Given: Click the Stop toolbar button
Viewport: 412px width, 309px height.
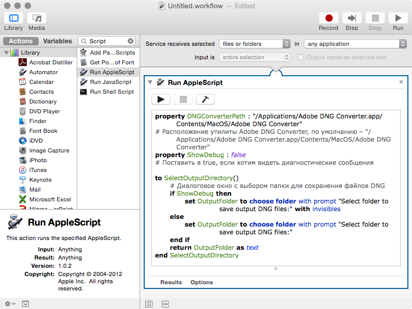Looking at the screenshot, I should [x=375, y=18].
